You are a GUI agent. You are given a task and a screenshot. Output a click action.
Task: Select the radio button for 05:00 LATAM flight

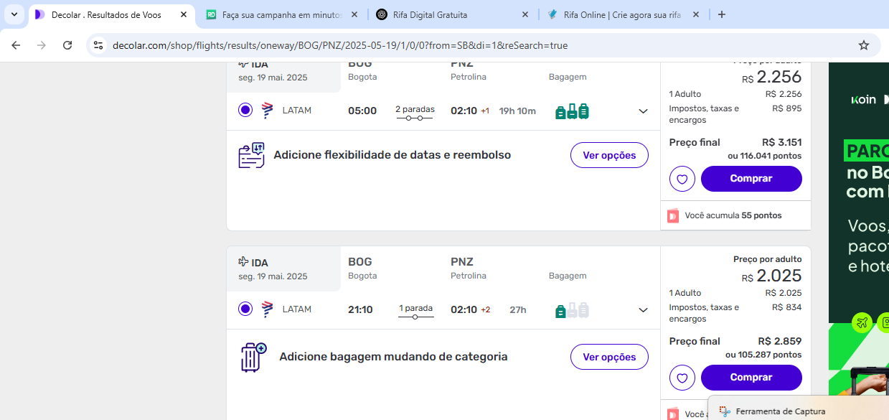tap(245, 110)
